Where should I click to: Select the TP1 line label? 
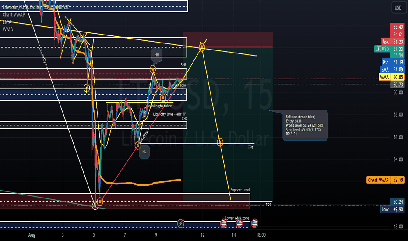[x=250, y=148]
